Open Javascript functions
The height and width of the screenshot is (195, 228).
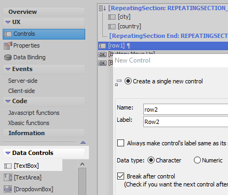[x=34, y=113]
